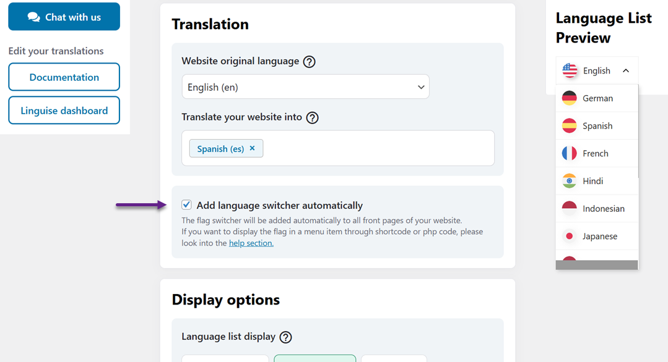Image resolution: width=668 pixels, height=362 pixels.
Task: Remove the Spanish (es) language tag
Action: tap(252, 148)
